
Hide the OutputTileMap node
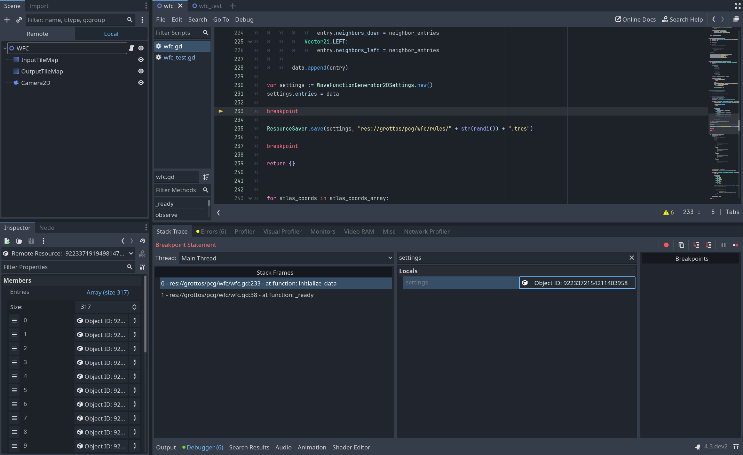(x=141, y=71)
